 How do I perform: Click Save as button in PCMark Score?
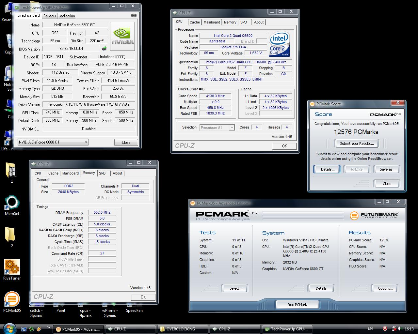[x=387, y=169]
